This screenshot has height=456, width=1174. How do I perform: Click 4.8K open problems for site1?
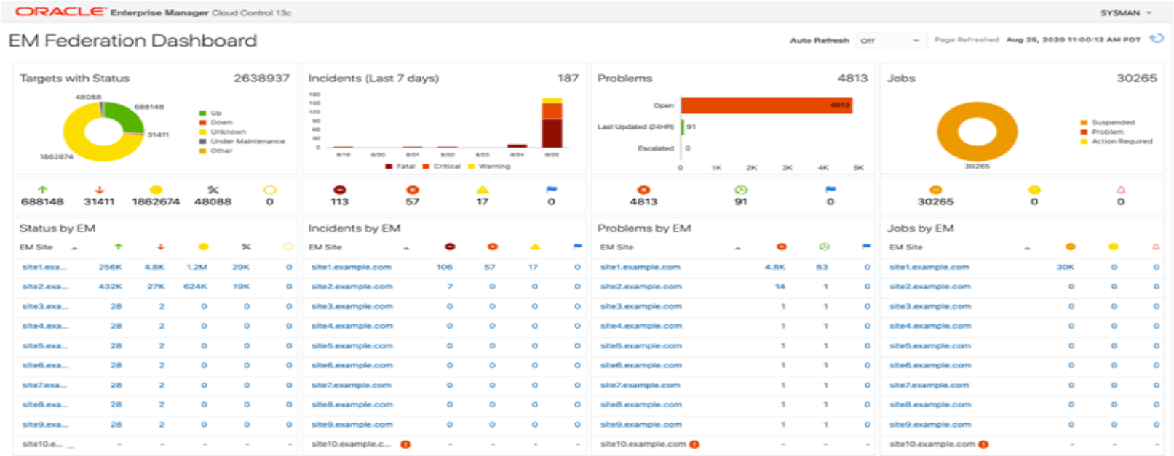click(x=775, y=267)
